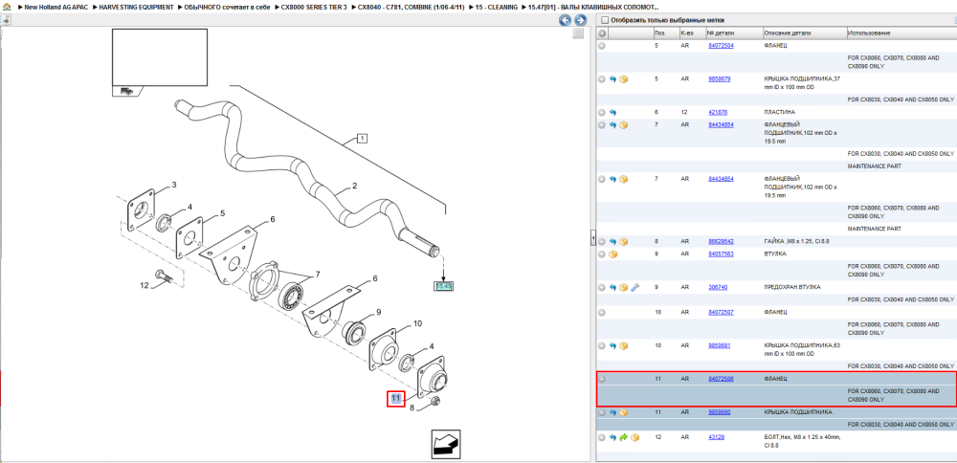This screenshot has height=463, width=957.
Task: Click package box icon for part 9850680
Action: pyautogui.click(x=623, y=412)
